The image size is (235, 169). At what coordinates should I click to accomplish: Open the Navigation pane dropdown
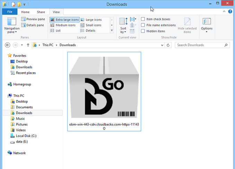point(12,25)
